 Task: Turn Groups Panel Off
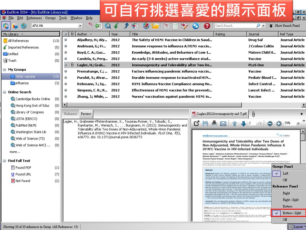click(x=289, y=180)
